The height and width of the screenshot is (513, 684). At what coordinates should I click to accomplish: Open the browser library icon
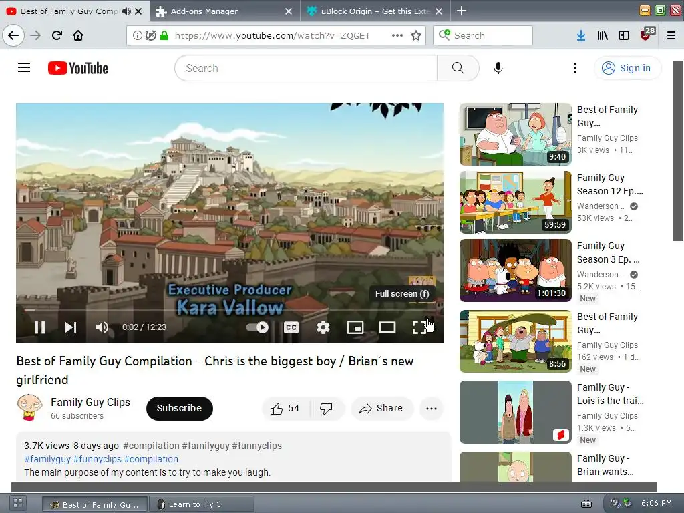[603, 35]
